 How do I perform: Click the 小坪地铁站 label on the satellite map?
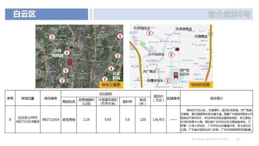tap(58, 53)
